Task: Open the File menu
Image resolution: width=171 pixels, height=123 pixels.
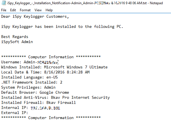Action: point(4,10)
